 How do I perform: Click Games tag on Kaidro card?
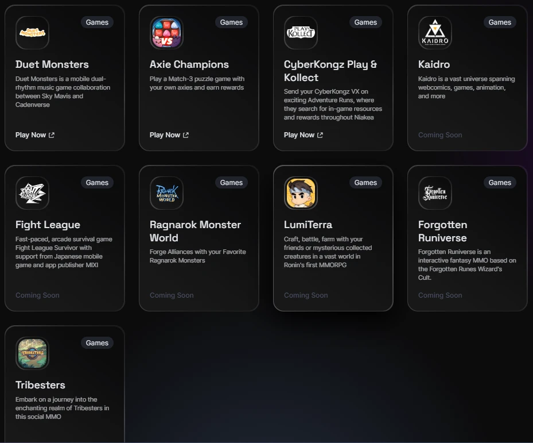[500, 22]
